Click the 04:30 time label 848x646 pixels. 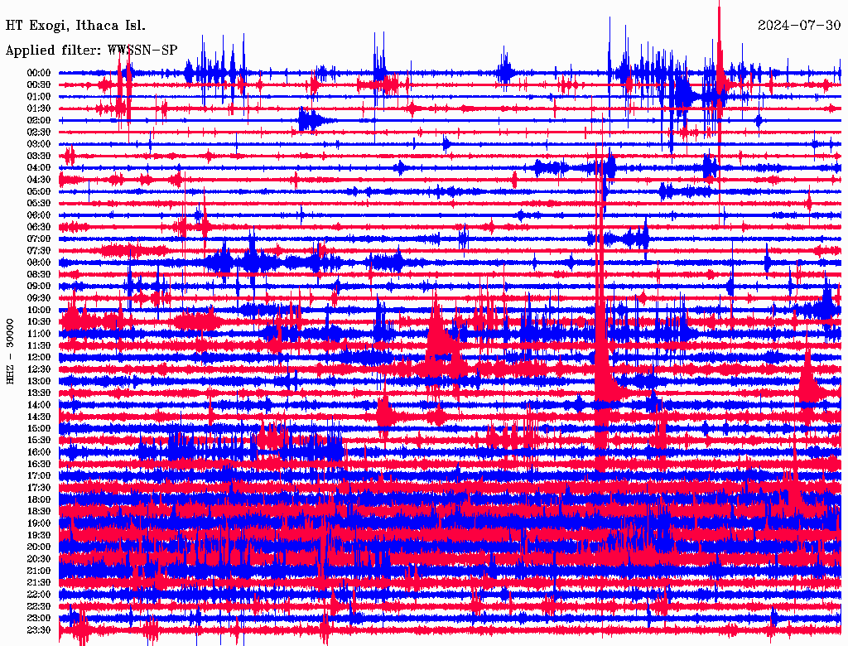[x=39, y=180]
